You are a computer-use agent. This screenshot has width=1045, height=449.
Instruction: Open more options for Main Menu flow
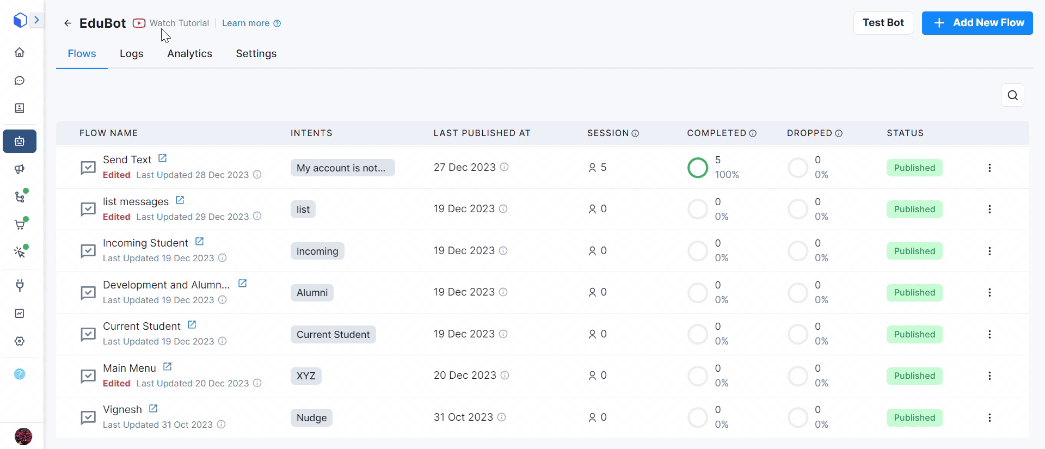point(989,376)
